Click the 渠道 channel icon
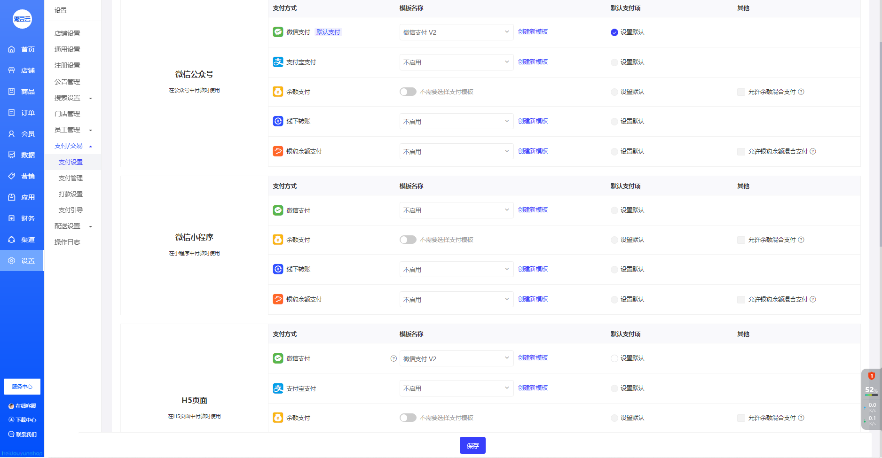Image resolution: width=882 pixels, height=458 pixels. tap(12, 240)
